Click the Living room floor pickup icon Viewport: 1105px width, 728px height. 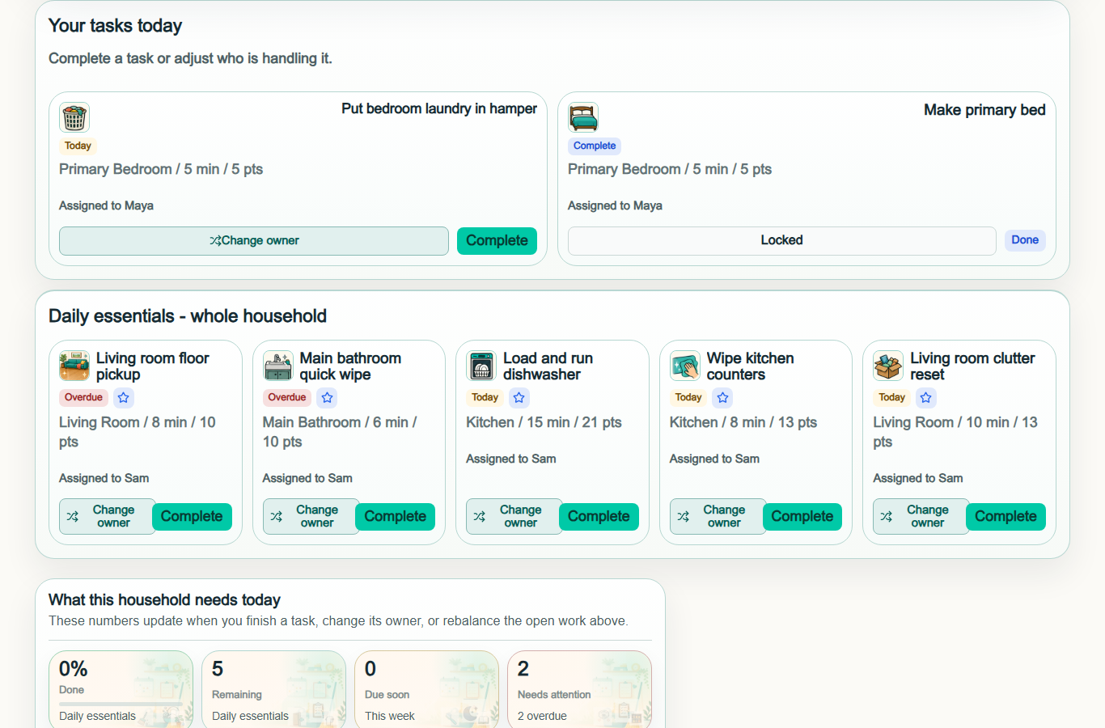[74, 366]
